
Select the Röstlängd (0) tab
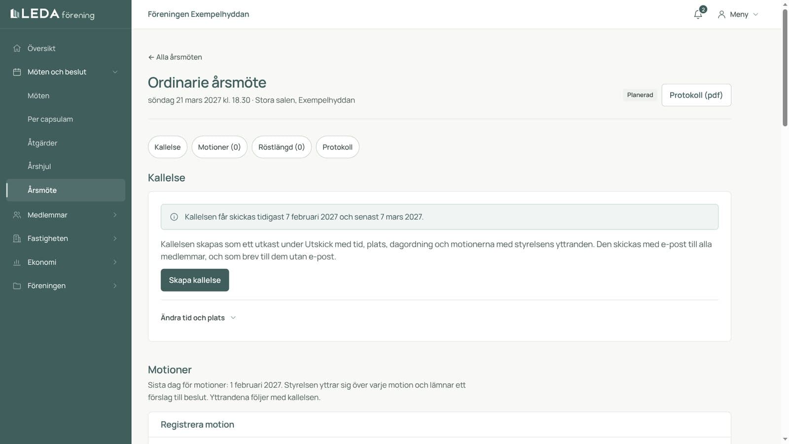[x=282, y=147]
